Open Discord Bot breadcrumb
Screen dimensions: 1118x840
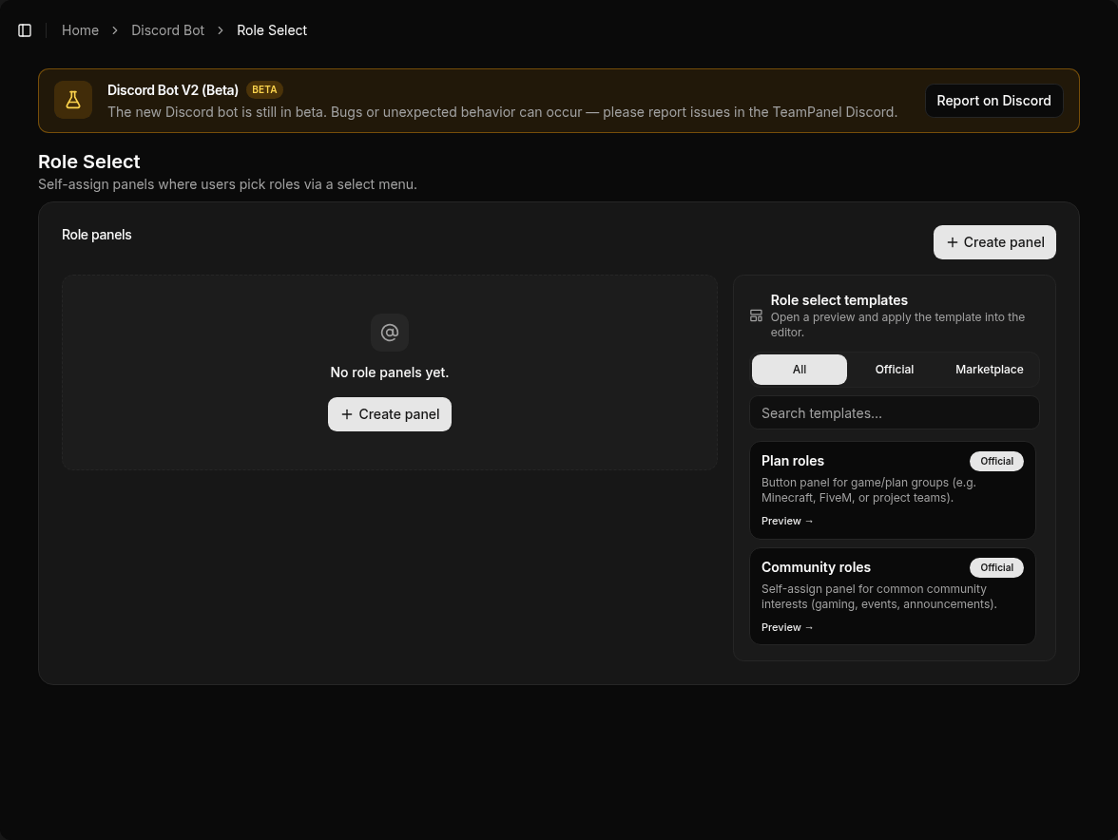pos(167,30)
